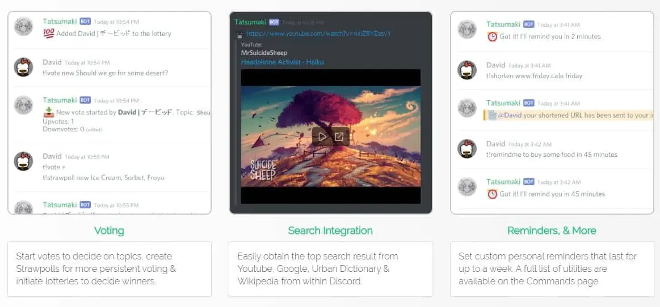Click the 'Added David' lottery message text
Viewport: 660px width, 307px height.
tap(113, 33)
